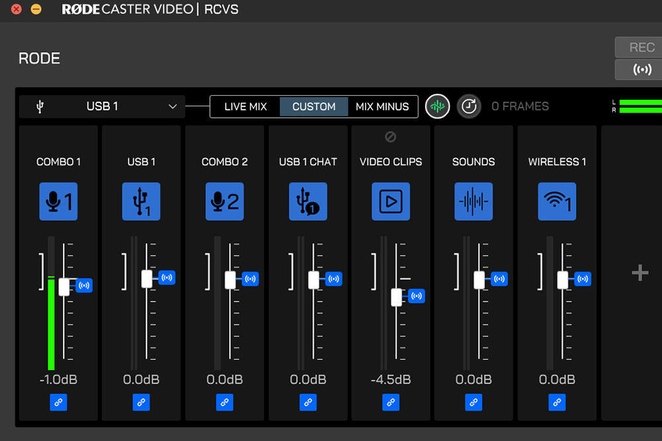
Task: Click the COMBO 1 microphone channel icon
Action: point(58,202)
